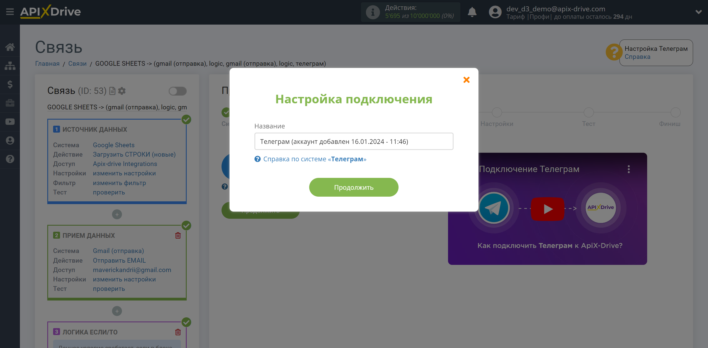Screen dimensions: 708x348
Task: Open the Telegram system help link
Action: [315, 159]
